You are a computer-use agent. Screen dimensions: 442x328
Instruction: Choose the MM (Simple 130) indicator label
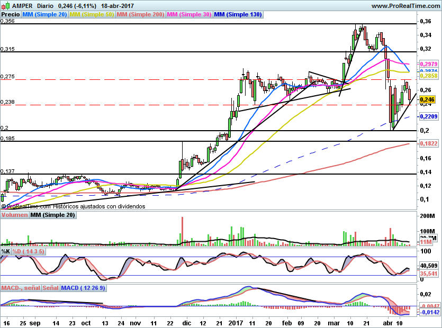(x=238, y=15)
